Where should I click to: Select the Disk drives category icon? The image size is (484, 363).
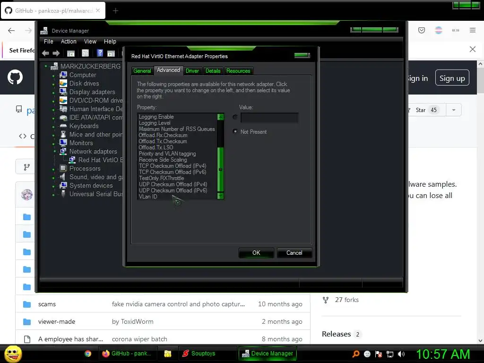pyautogui.click(x=63, y=83)
